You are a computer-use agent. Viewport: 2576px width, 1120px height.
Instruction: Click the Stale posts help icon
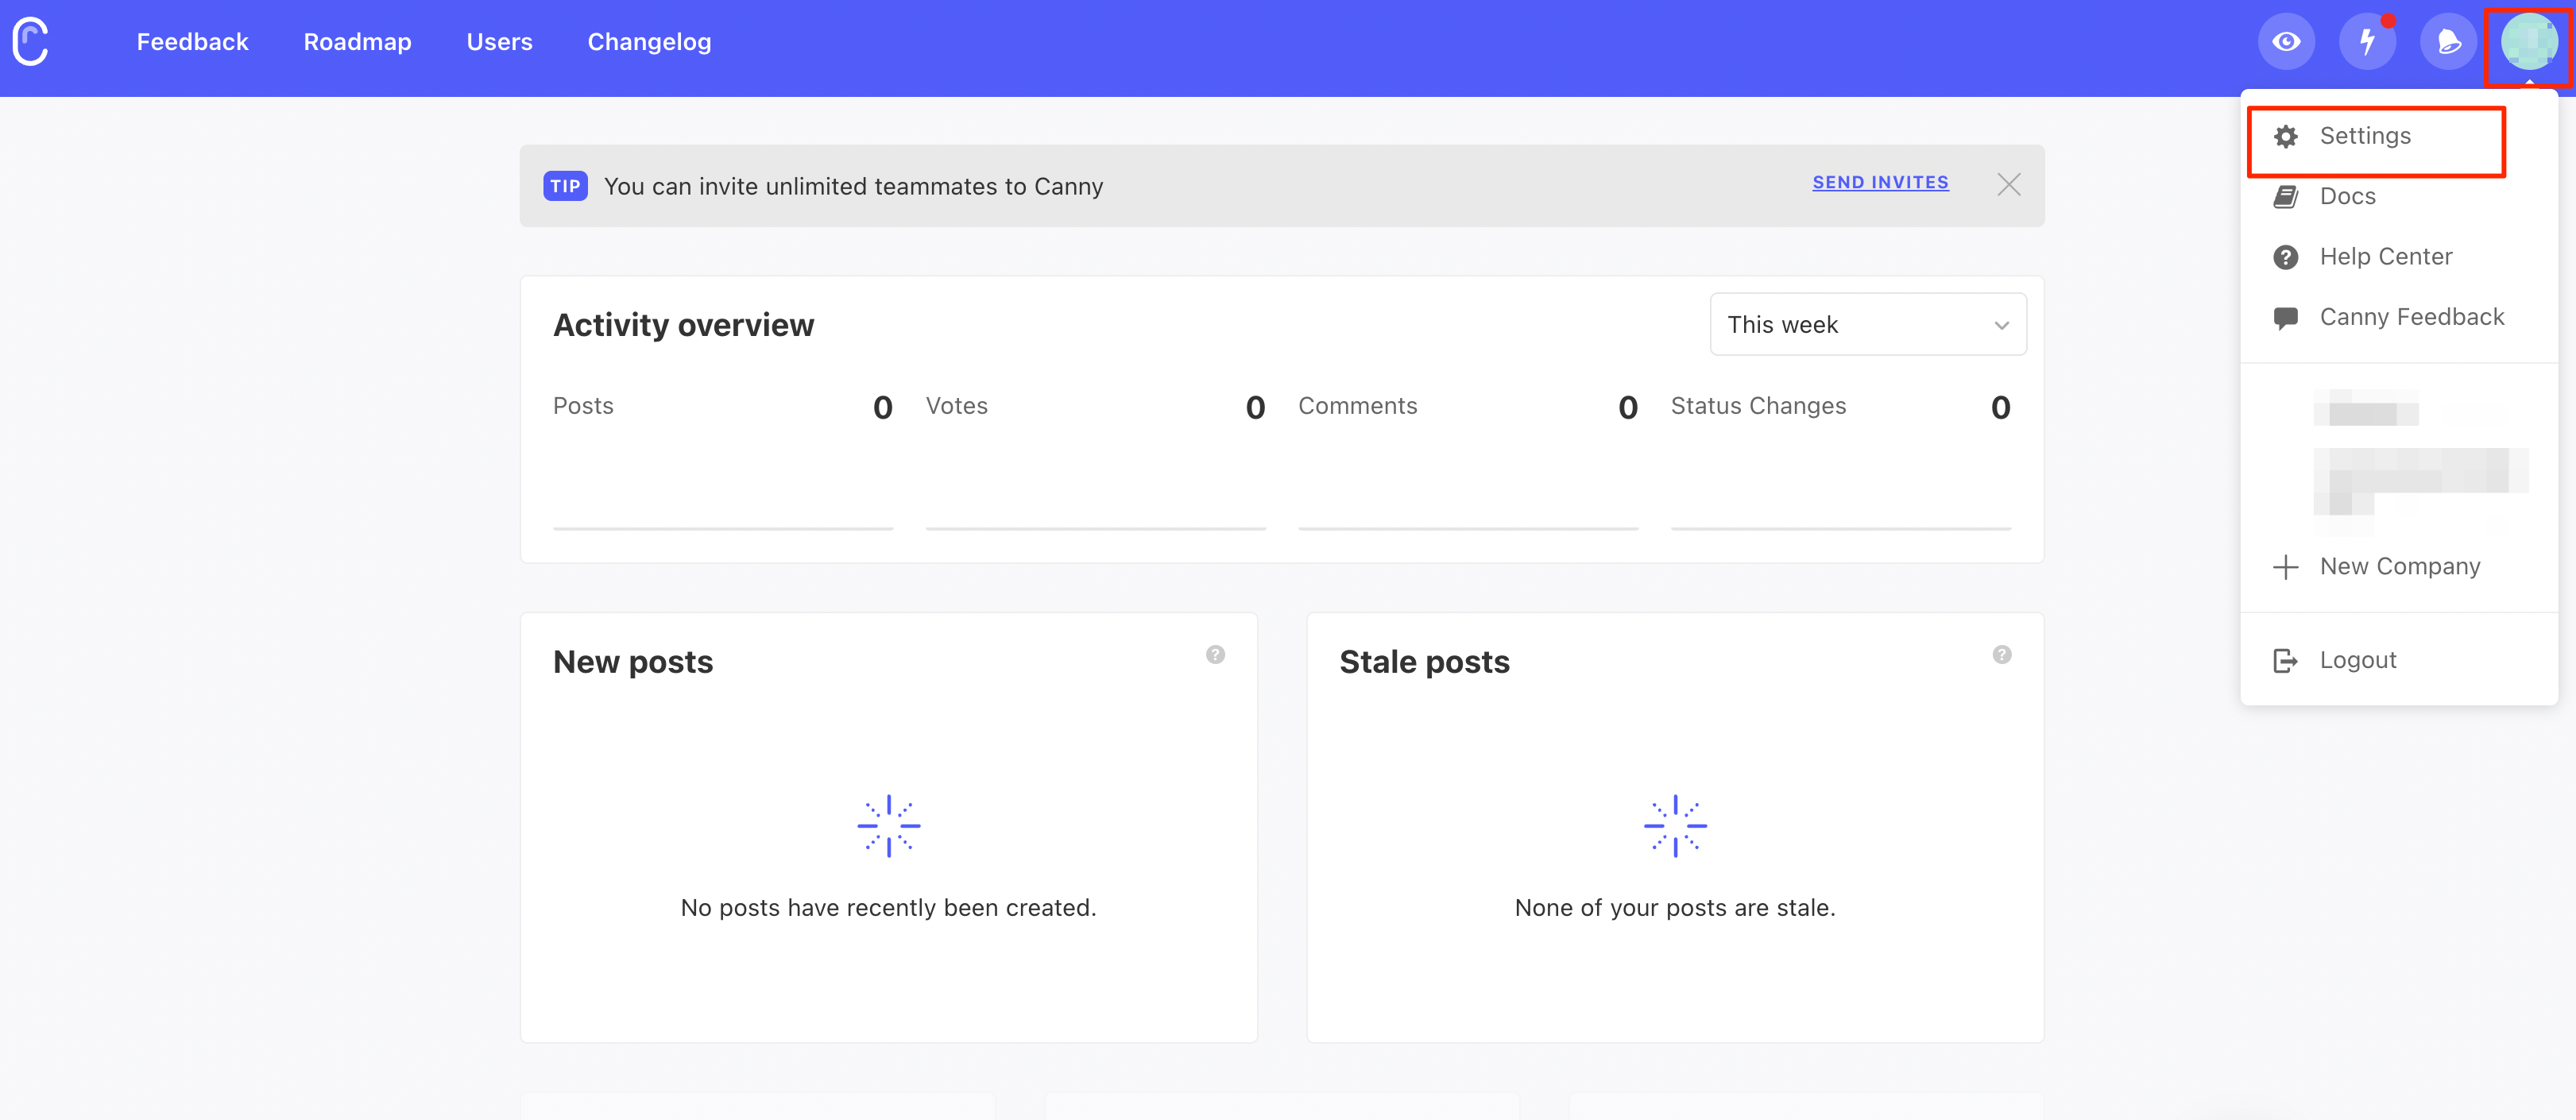click(x=2001, y=654)
